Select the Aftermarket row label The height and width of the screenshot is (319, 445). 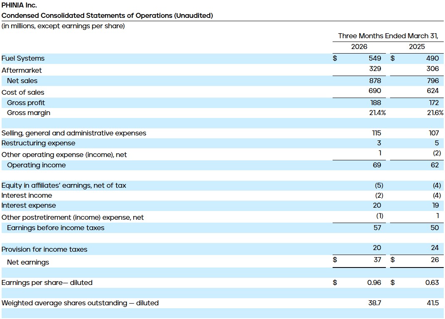pos(22,70)
